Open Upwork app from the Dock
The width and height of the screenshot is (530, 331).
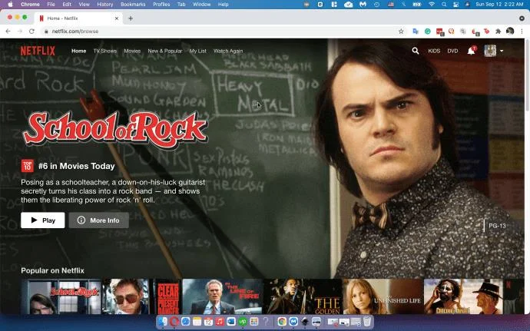[243, 322]
